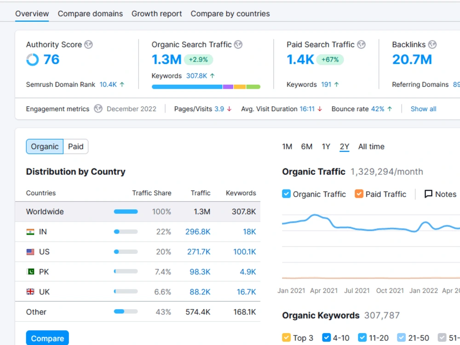Toggle the 4-10 keywords checkbox
This screenshot has width=460, height=345.
[327, 338]
